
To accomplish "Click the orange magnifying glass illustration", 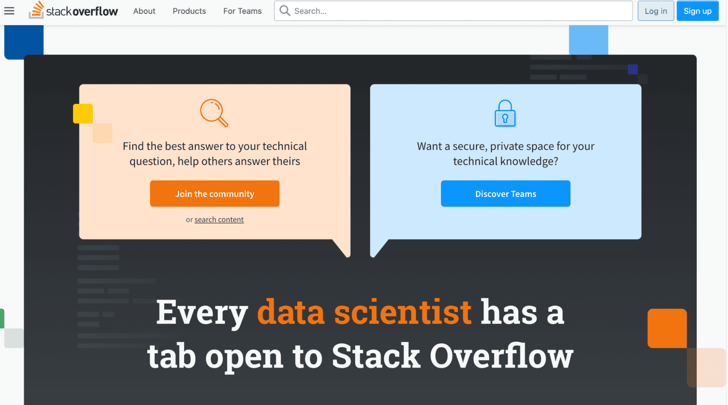I will (214, 113).
